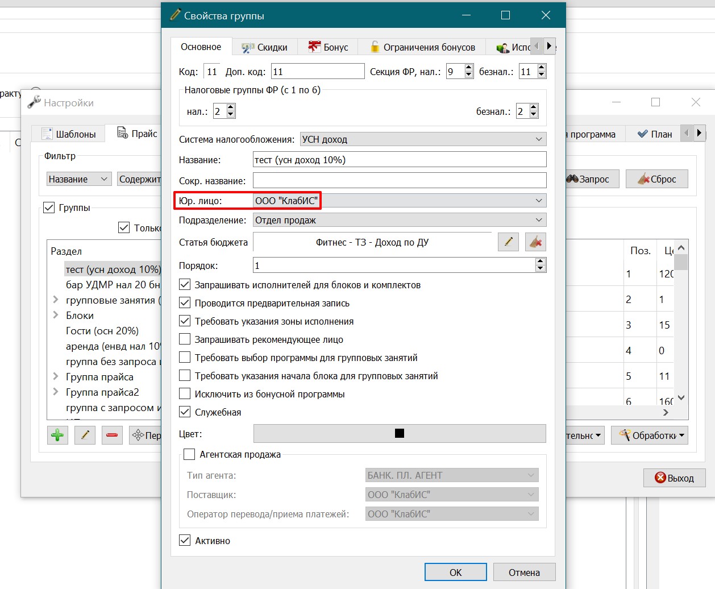Uncheck the Служебная checkbox
This screenshot has height=589, width=715.
point(185,412)
